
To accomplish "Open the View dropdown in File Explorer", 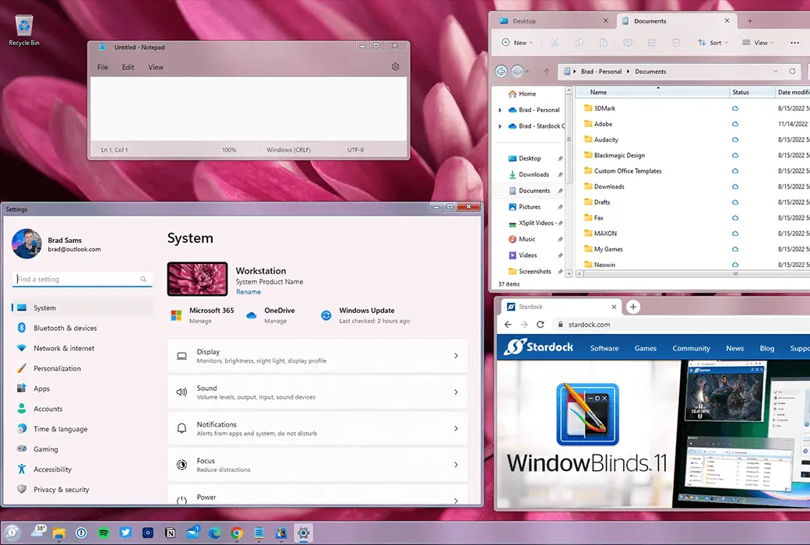I will [x=758, y=42].
